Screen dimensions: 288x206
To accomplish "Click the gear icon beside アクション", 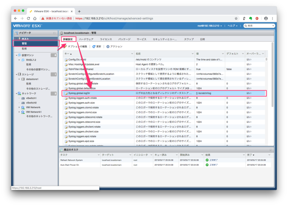I will (x=108, y=47).
